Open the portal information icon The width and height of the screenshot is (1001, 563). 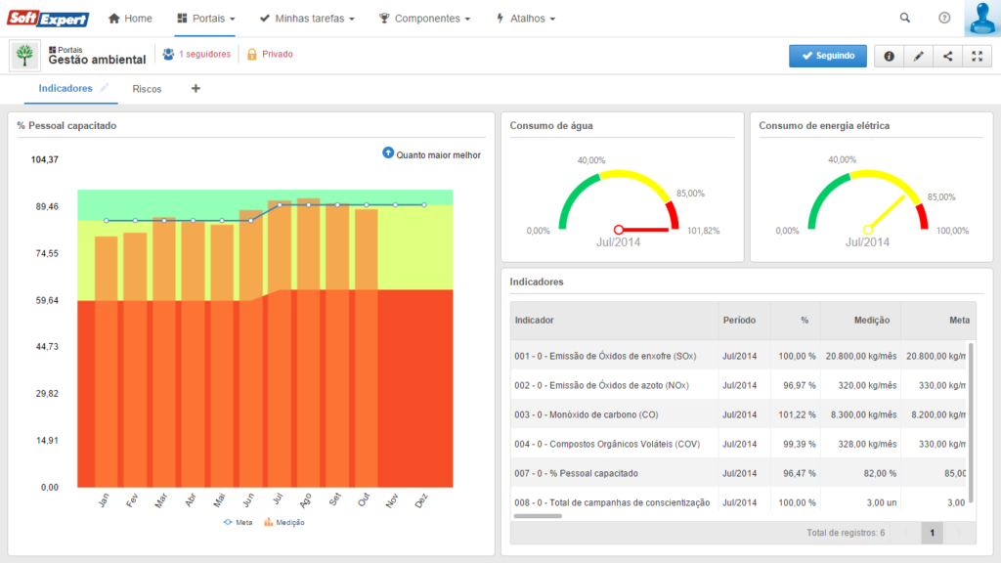point(889,57)
